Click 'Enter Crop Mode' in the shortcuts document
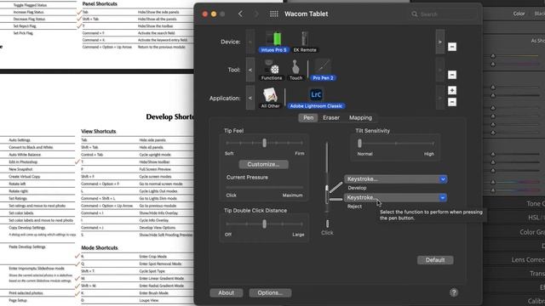 click(x=153, y=257)
